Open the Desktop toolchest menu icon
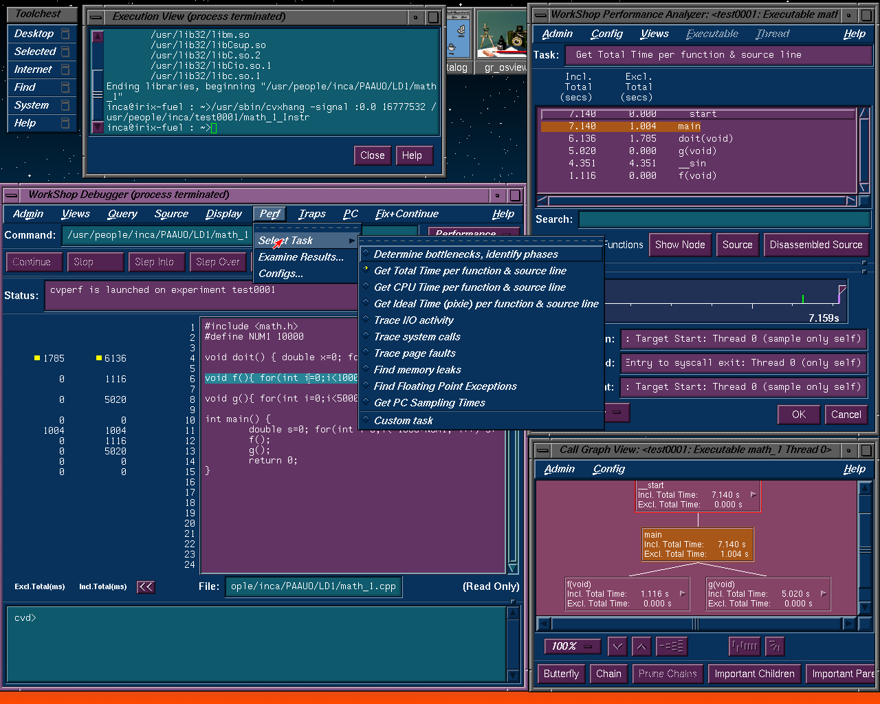Image resolution: width=880 pixels, height=704 pixels. (65, 34)
